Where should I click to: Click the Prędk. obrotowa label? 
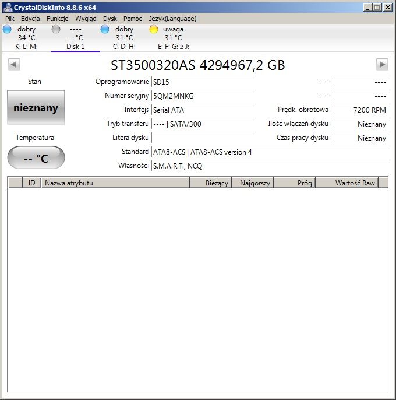(303, 110)
